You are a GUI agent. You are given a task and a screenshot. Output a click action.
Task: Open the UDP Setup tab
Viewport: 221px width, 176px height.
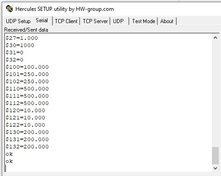[18, 21]
